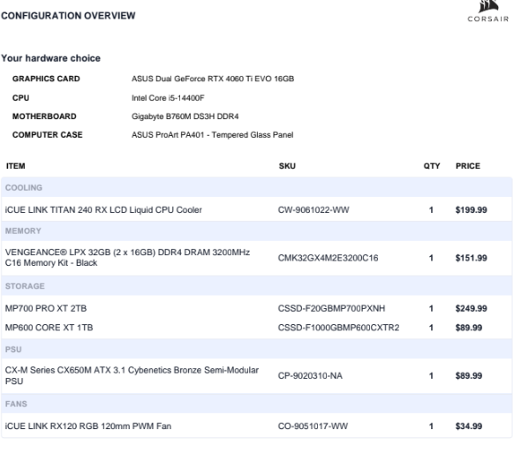Open CX-M Series CX650M PSU item
Screen dimensions: 529x453
[x=132, y=375]
